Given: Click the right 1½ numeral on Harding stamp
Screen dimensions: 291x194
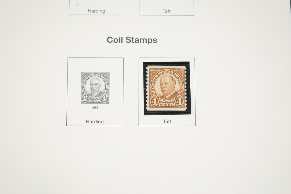Looking at the screenshot, I should [x=105, y=99].
